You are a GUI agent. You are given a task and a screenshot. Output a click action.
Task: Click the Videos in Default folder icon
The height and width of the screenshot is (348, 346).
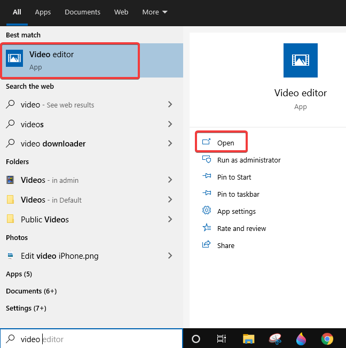pyautogui.click(x=10, y=199)
